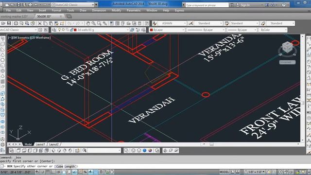Choose the Zoom Window tool

coord(99,23)
